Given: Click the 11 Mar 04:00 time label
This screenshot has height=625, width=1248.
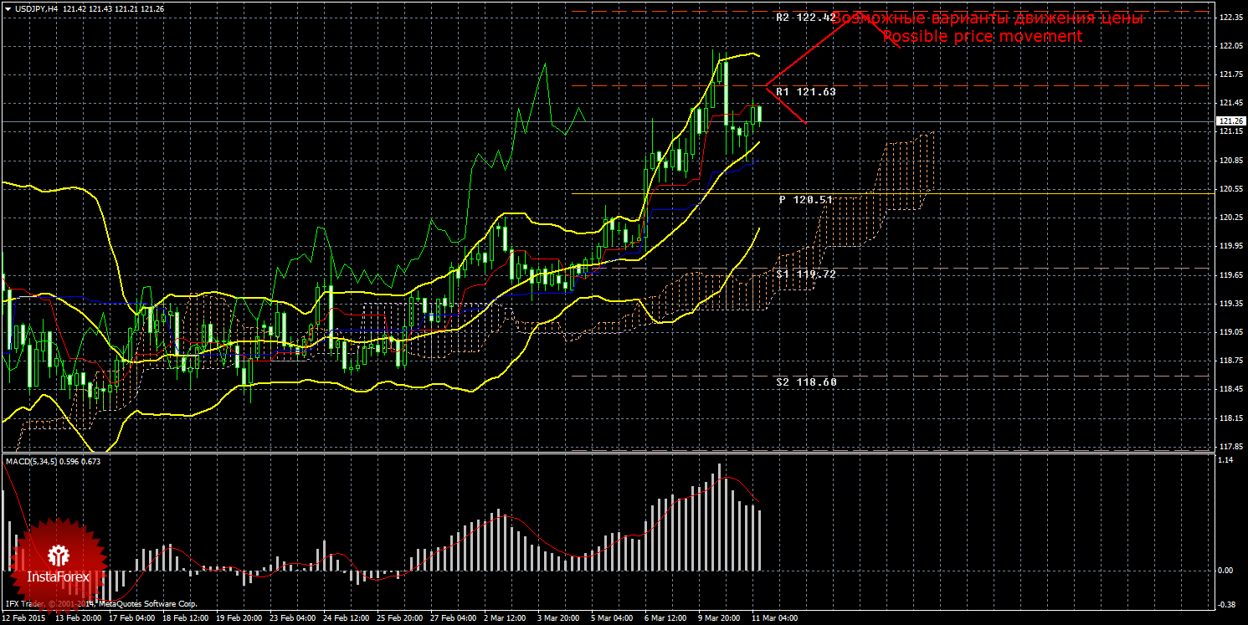Looking at the screenshot, I should click(x=773, y=618).
